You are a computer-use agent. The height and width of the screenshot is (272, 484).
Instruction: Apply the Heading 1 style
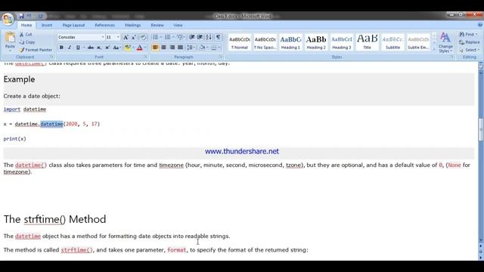(x=290, y=42)
